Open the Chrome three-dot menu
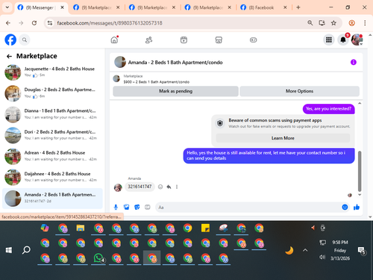373x280 pixels. coord(365,23)
